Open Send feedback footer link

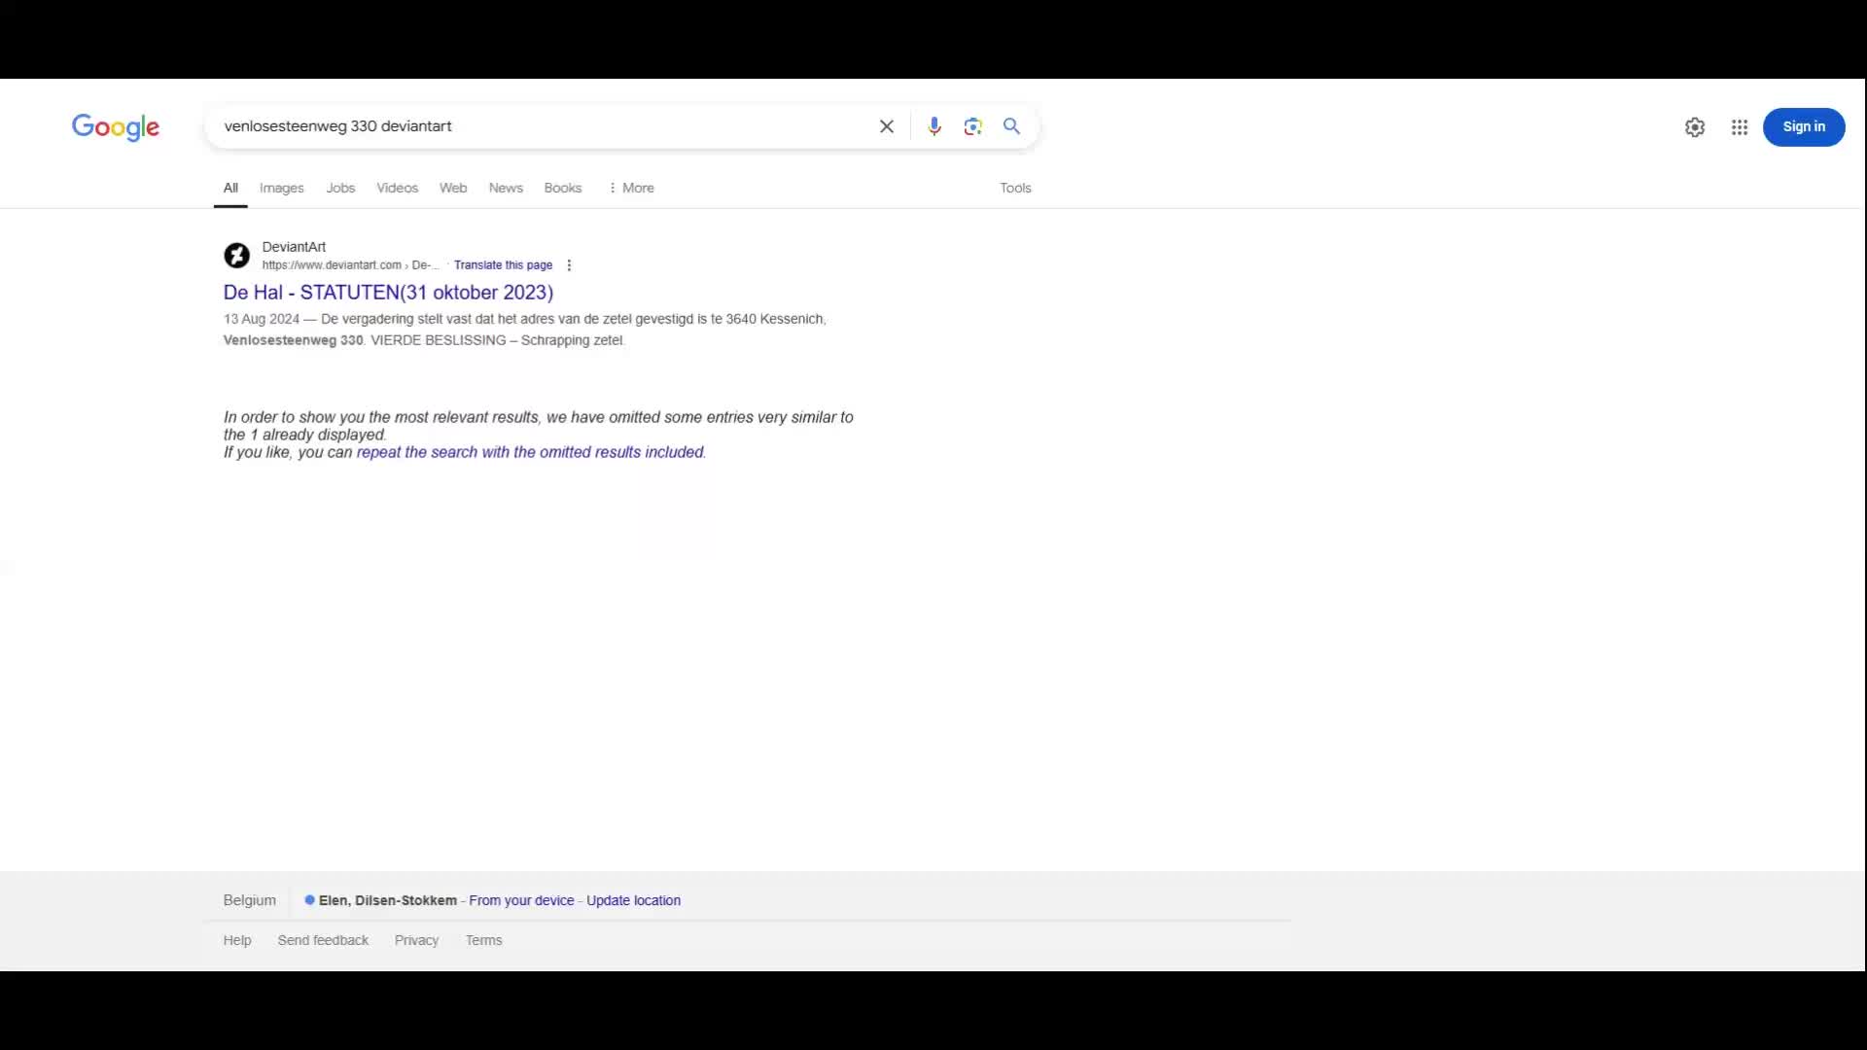pos(323,940)
